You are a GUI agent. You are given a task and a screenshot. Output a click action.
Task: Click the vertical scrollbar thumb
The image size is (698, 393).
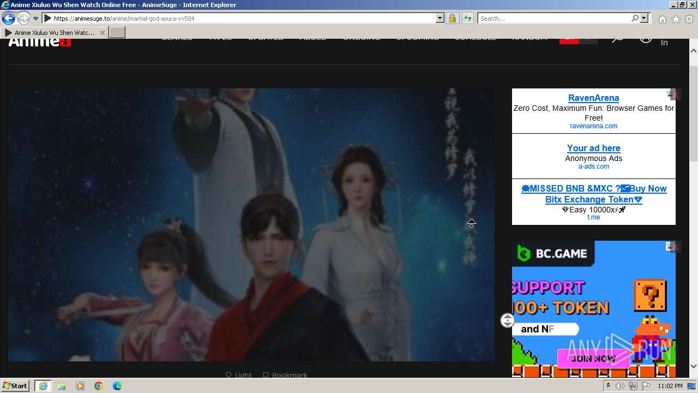tap(694, 115)
